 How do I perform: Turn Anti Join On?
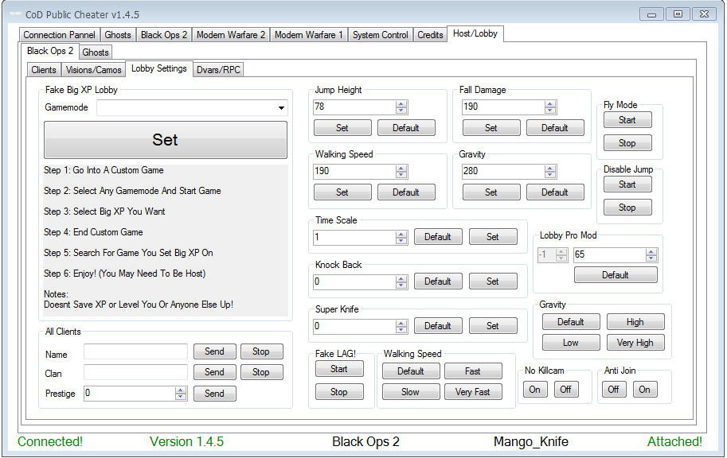pos(645,390)
